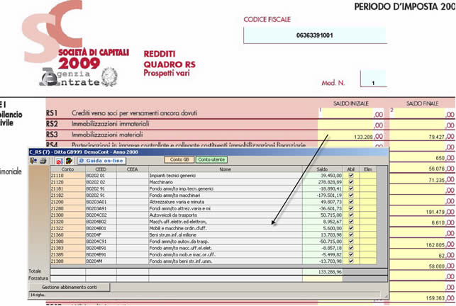Viewport: 456px width, 306px height.
Task: Click the Nome column header
Action: (x=225, y=169)
